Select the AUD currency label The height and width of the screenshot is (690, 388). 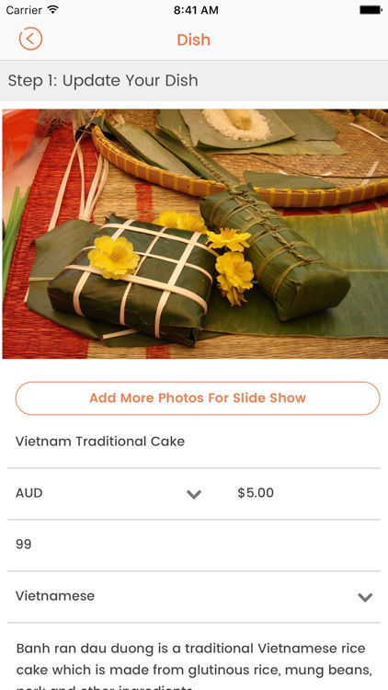[29, 493]
